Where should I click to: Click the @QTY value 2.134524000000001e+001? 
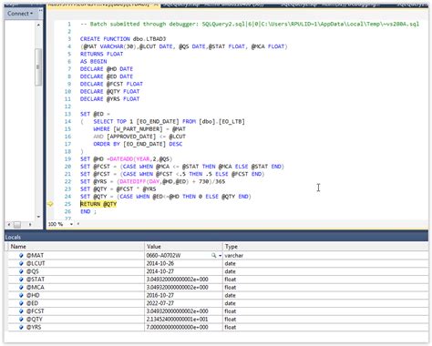coord(177,320)
